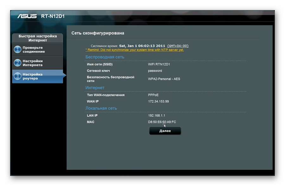Viewport: 285px width, 186px height.
Task: Click the NTP server sync reminder link
Action: (x=135, y=50)
